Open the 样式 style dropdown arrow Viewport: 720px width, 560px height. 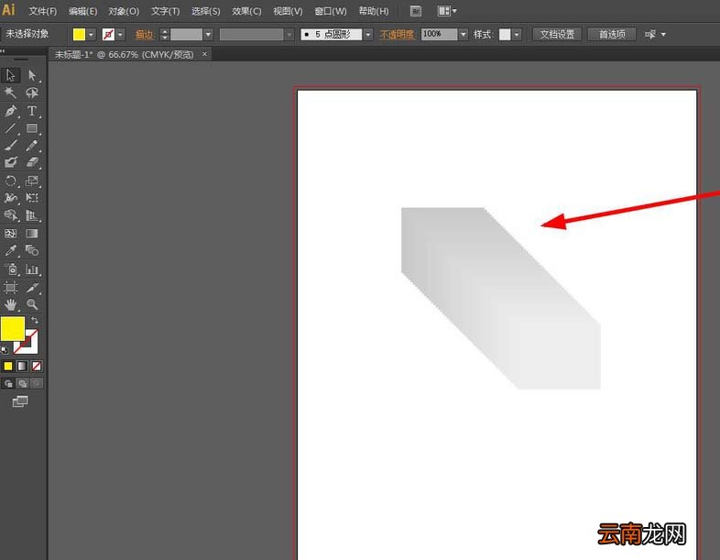tap(517, 35)
